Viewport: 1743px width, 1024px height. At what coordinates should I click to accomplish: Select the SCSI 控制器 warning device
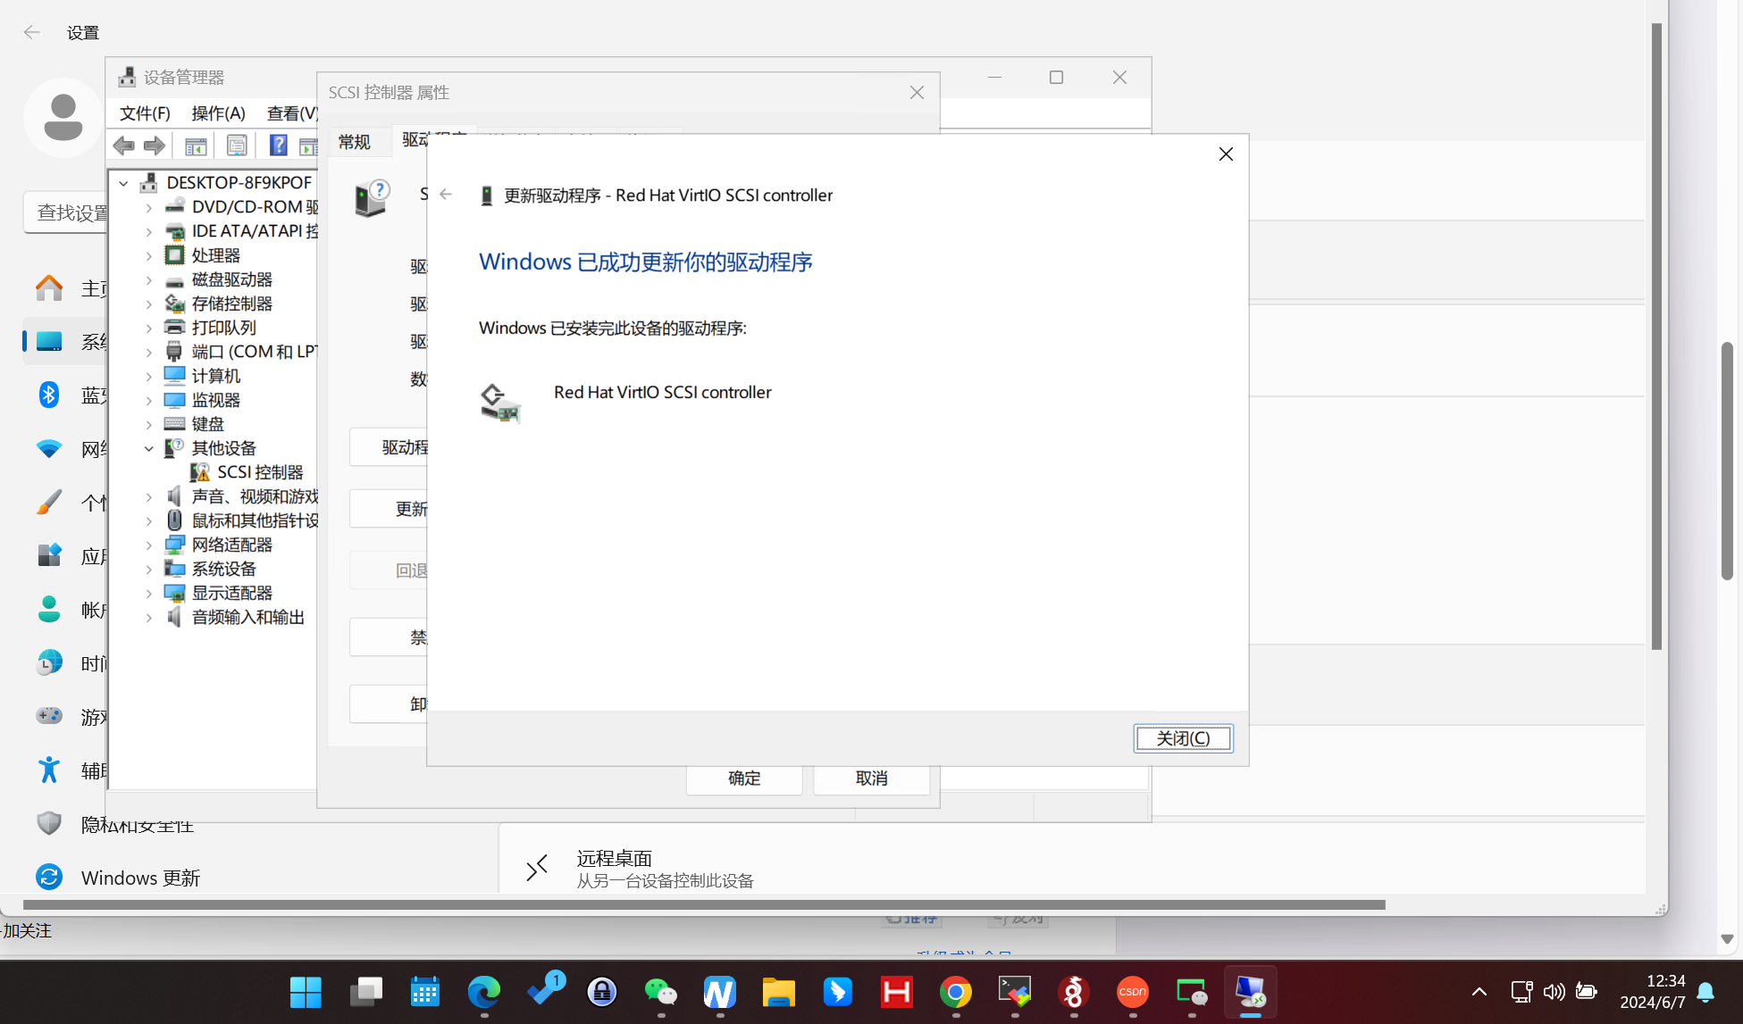pyautogui.click(x=259, y=472)
